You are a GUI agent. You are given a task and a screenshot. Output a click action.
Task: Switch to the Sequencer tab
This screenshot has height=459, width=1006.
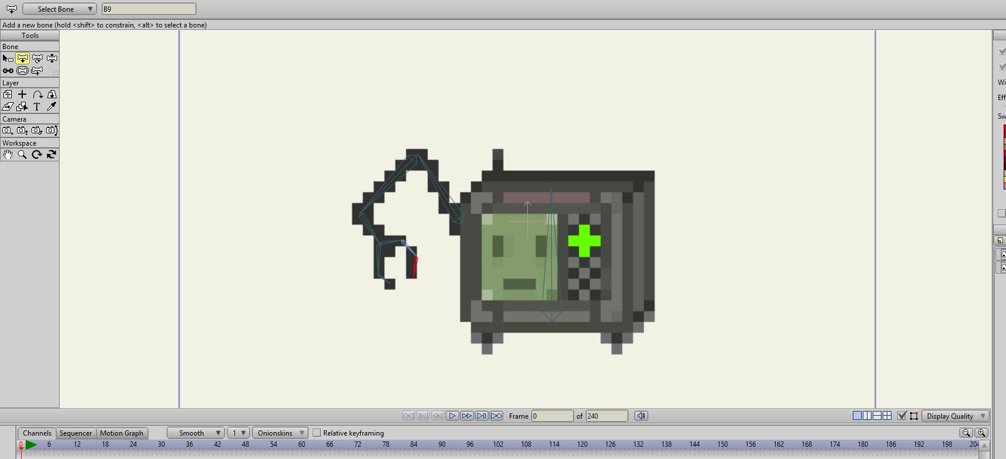(75, 433)
